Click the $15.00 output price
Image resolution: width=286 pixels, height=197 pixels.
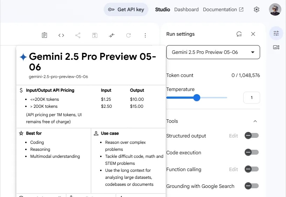tap(137, 106)
